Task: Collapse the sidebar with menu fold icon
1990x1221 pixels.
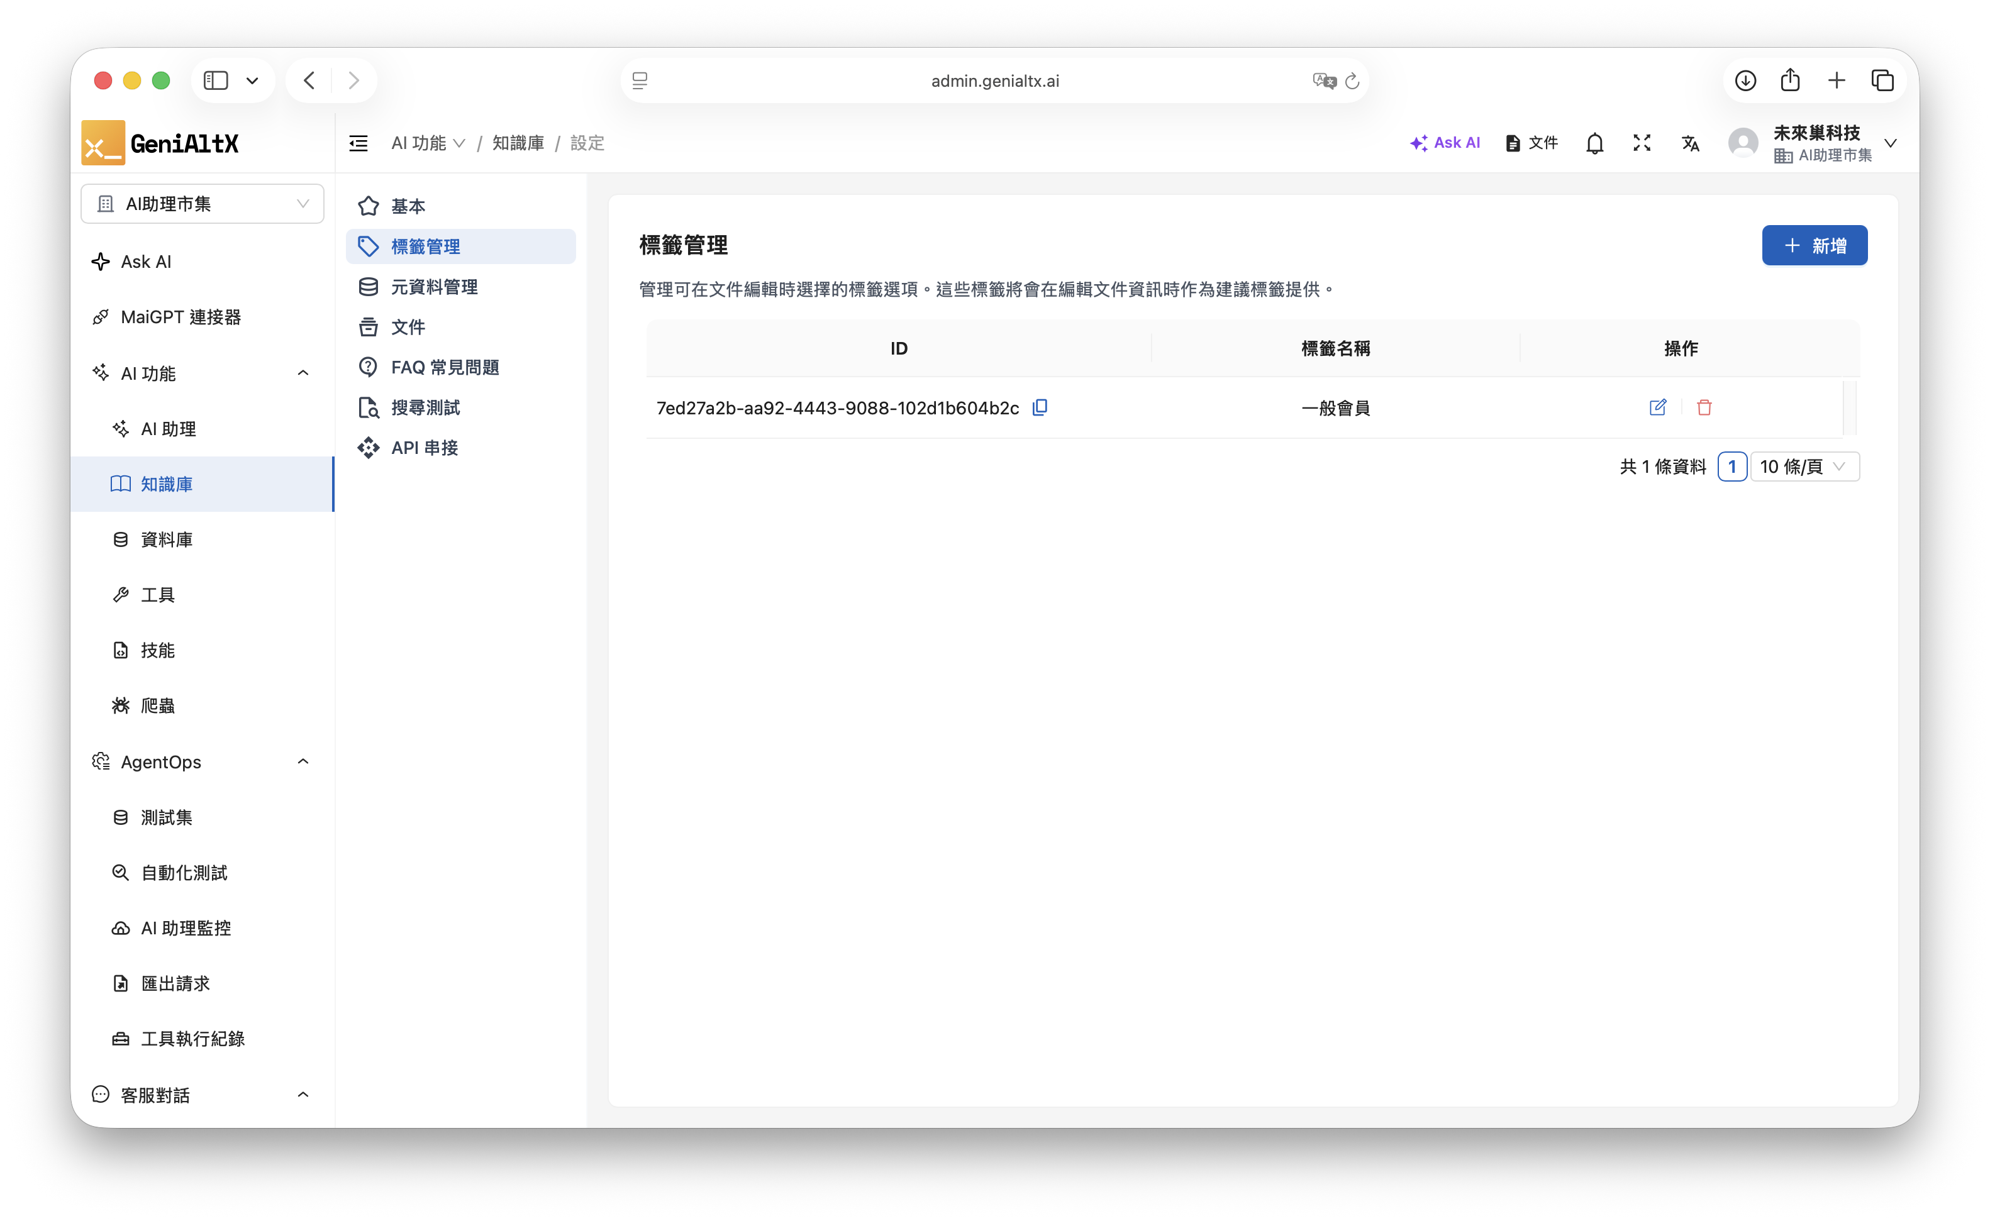Action: tap(358, 143)
